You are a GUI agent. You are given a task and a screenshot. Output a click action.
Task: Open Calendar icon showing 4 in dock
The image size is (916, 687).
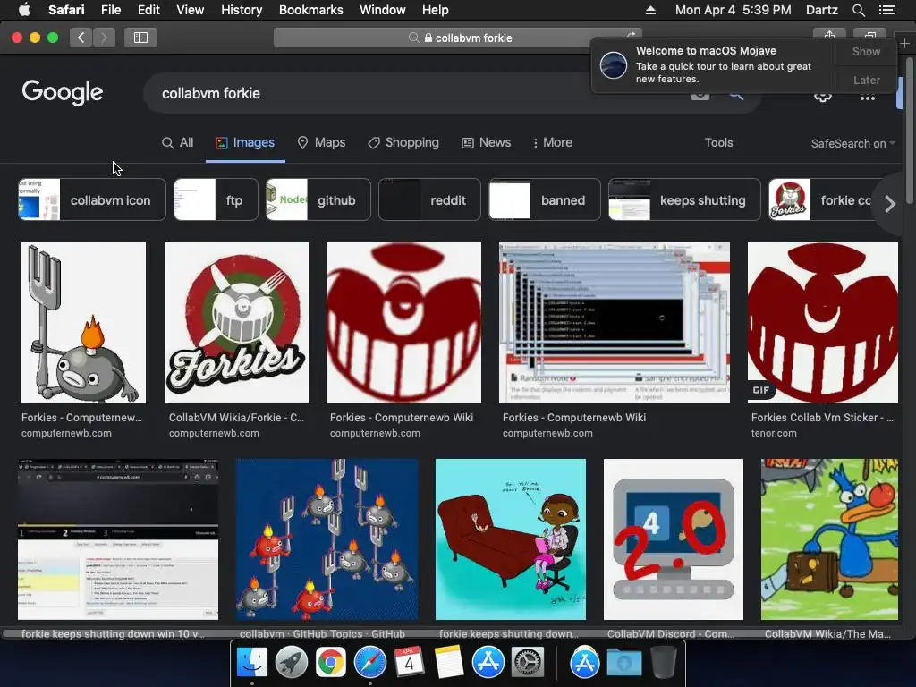click(x=409, y=663)
